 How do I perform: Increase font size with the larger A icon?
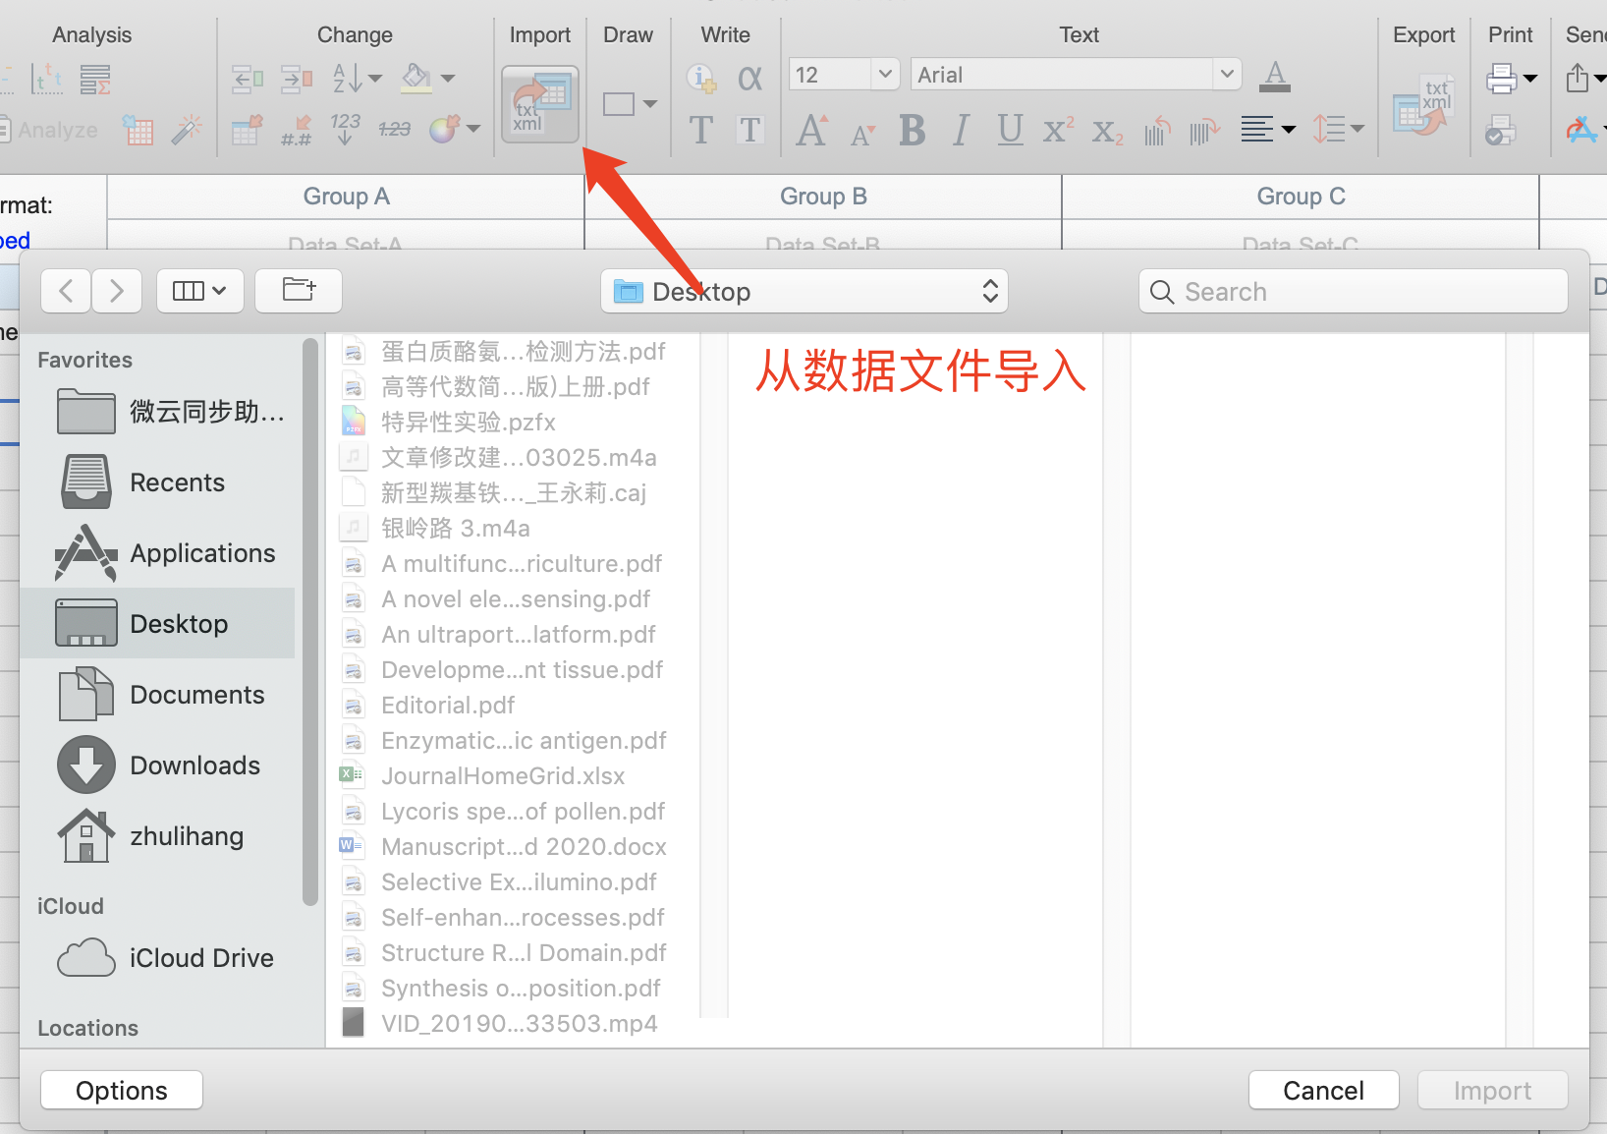pyautogui.click(x=812, y=130)
